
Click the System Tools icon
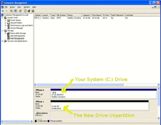pyautogui.click(x=5, y=18)
